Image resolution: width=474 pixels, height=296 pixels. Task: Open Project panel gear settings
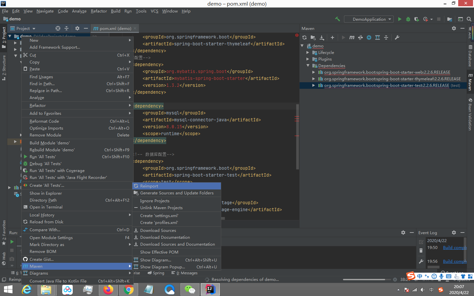(77, 28)
